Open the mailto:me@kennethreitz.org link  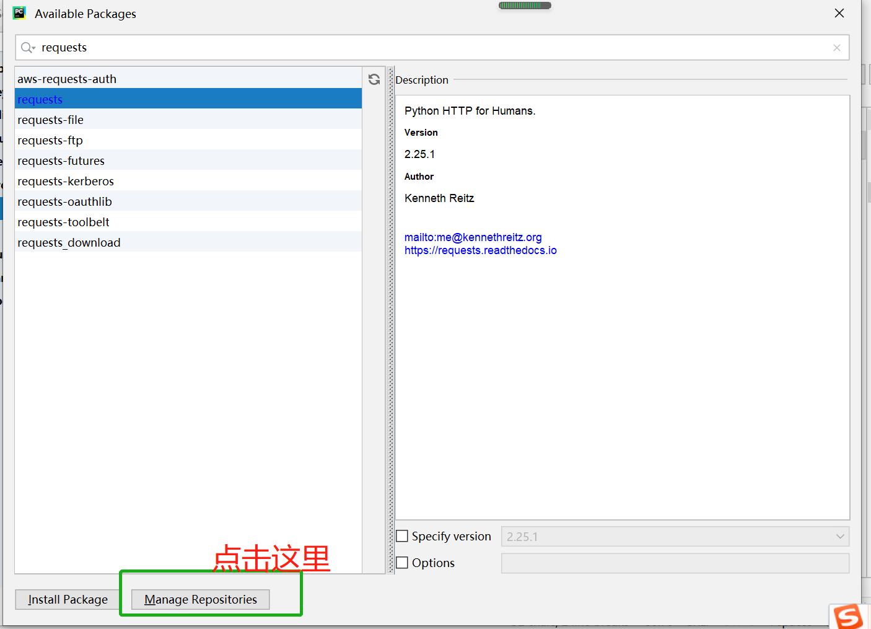coord(473,237)
